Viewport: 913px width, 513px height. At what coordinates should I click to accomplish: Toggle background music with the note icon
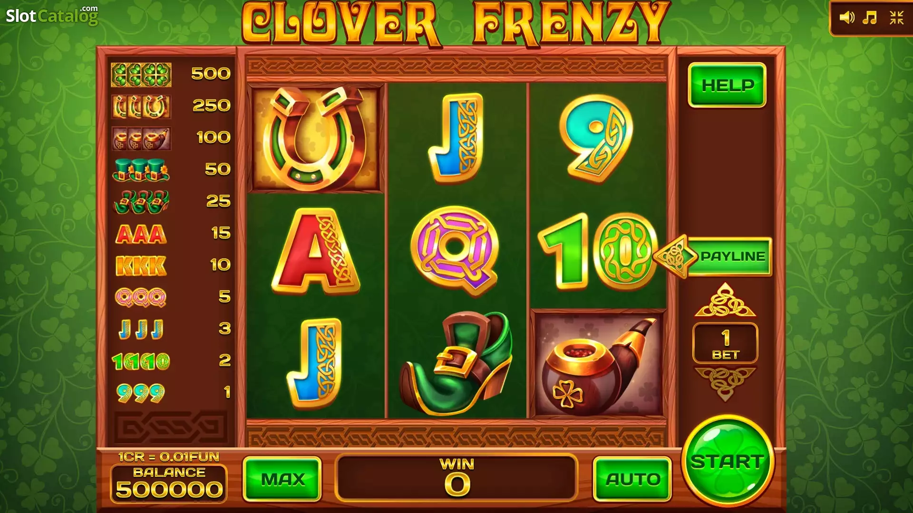pyautogui.click(x=870, y=18)
